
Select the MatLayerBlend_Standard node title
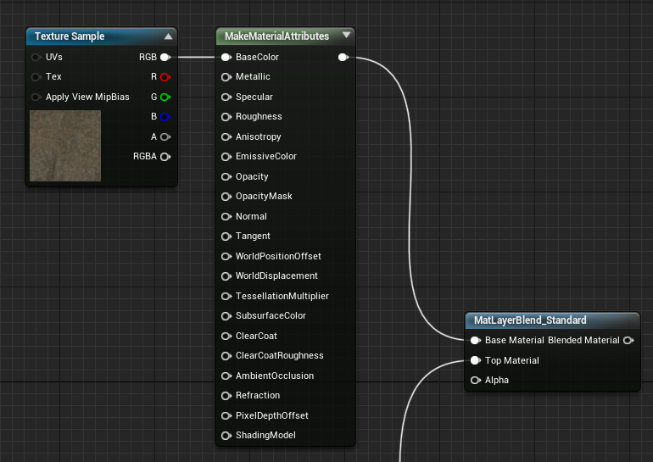[x=530, y=320]
